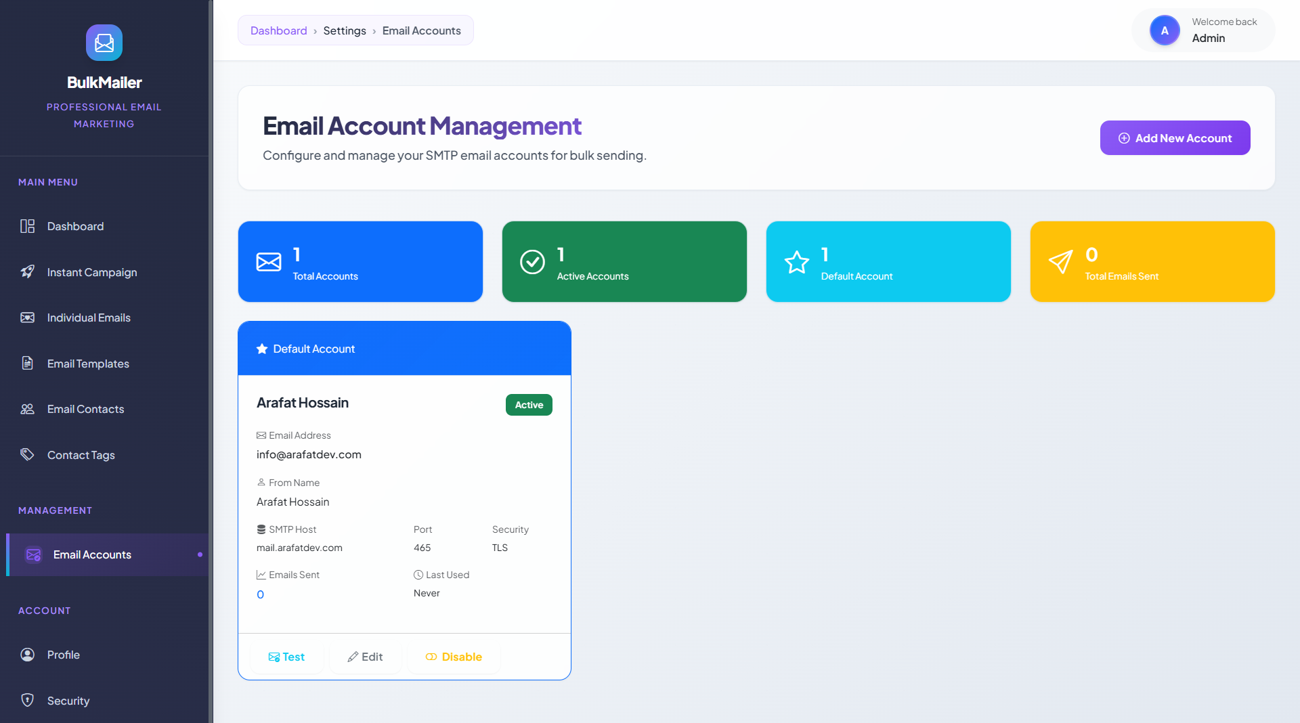Click the Default Account card header label
The height and width of the screenshot is (723, 1300).
pyautogui.click(x=313, y=349)
